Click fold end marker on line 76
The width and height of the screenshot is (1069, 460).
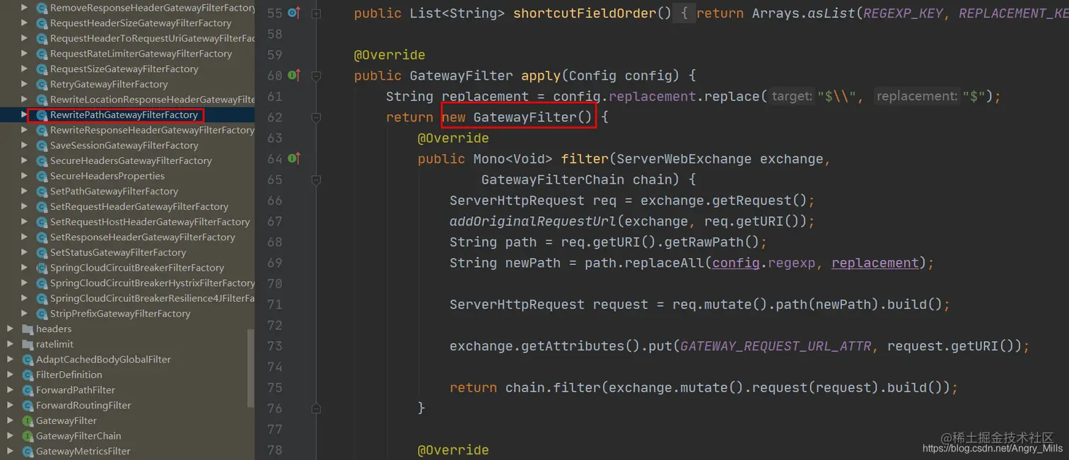316,408
